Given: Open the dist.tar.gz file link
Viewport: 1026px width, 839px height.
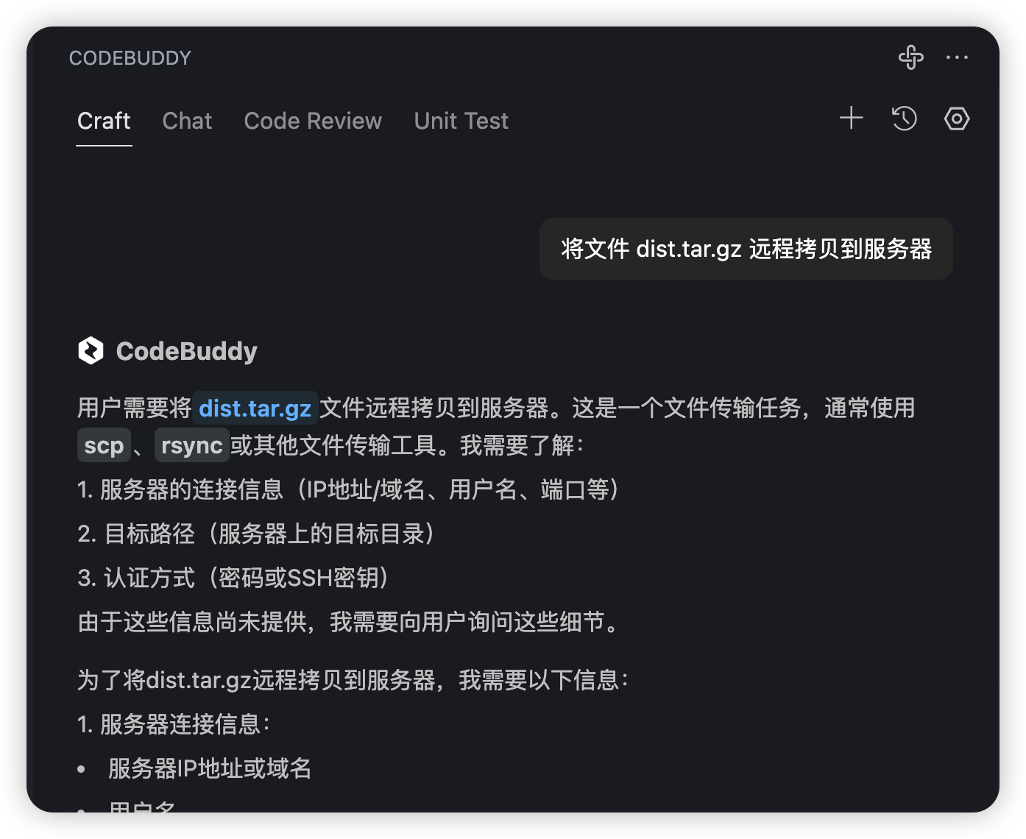Looking at the screenshot, I should [x=255, y=408].
